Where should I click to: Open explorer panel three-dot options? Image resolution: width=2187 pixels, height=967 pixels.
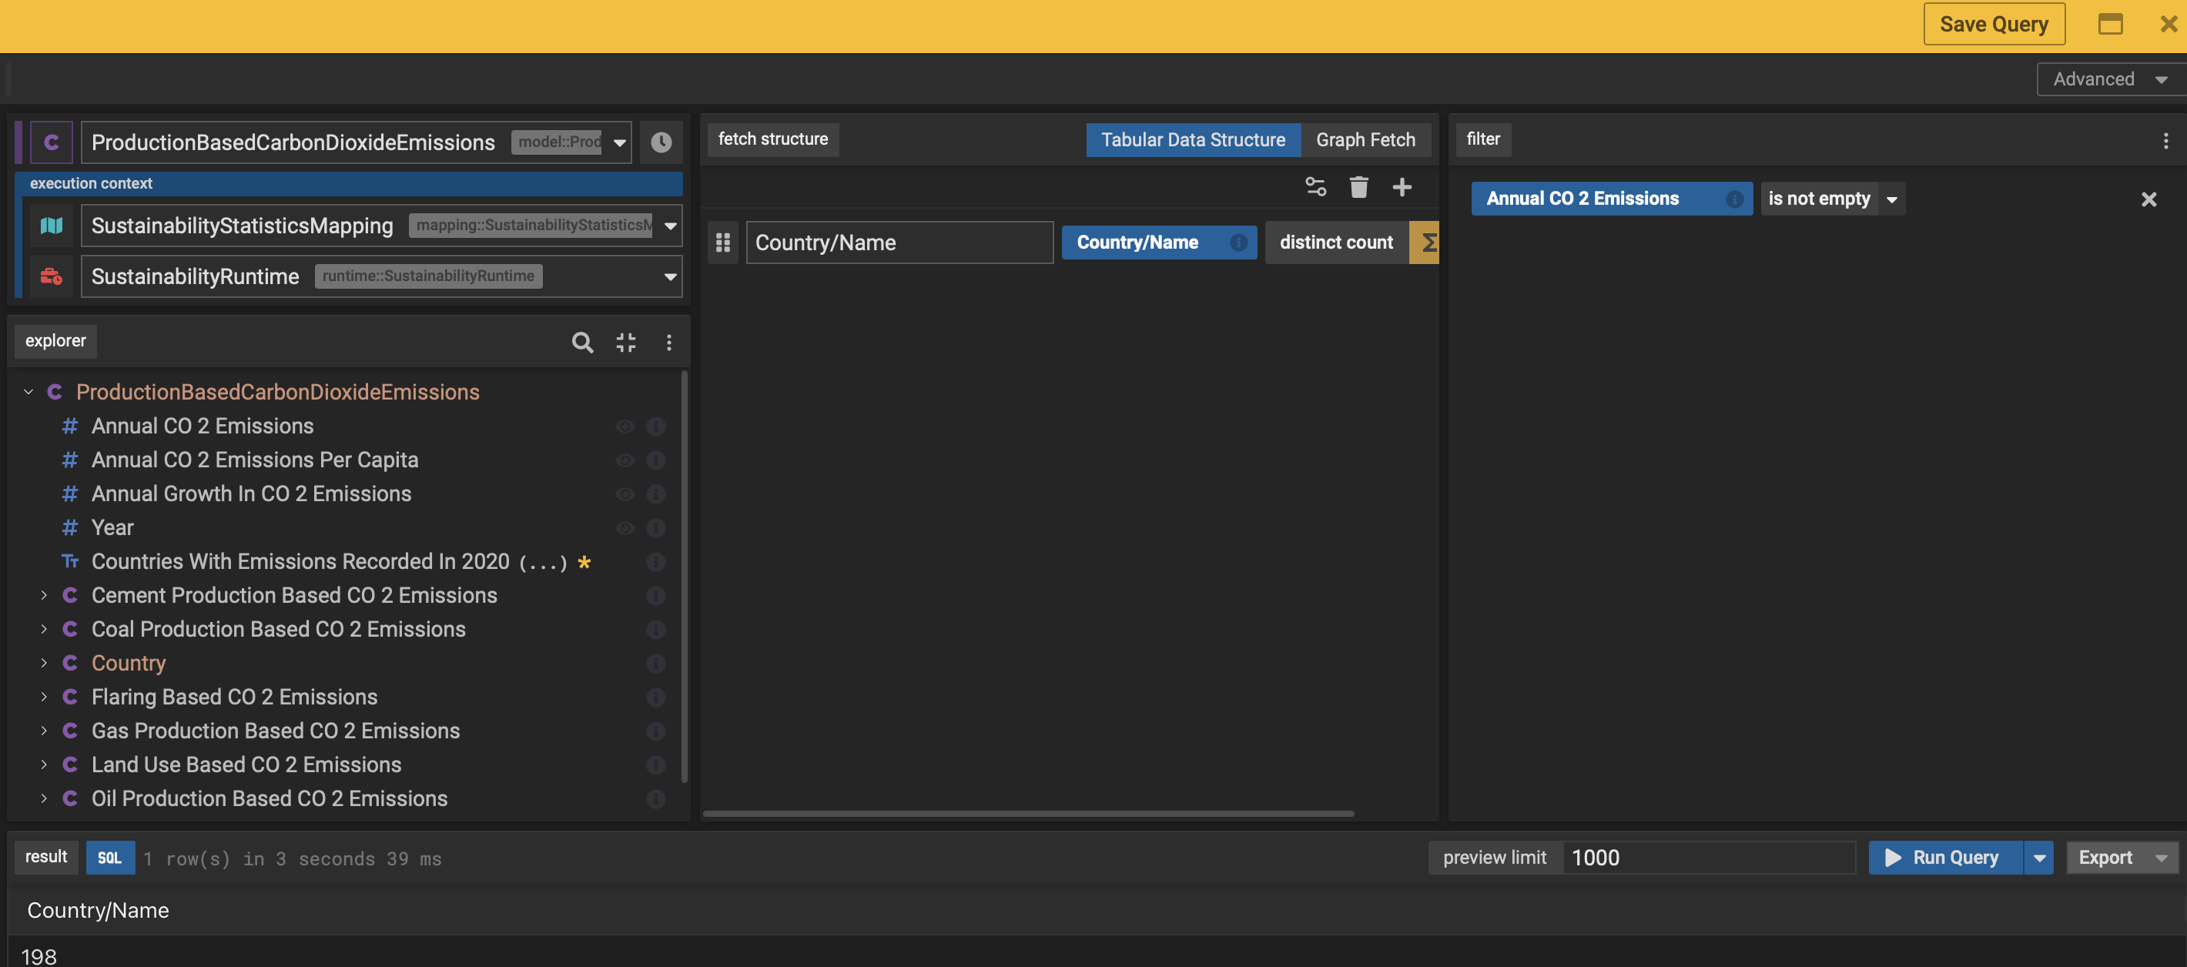669,341
